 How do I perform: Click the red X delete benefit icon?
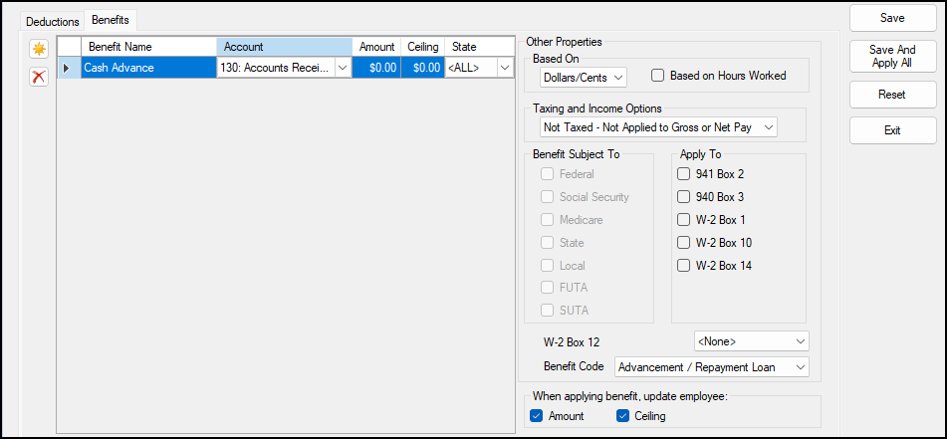click(x=39, y=77)
